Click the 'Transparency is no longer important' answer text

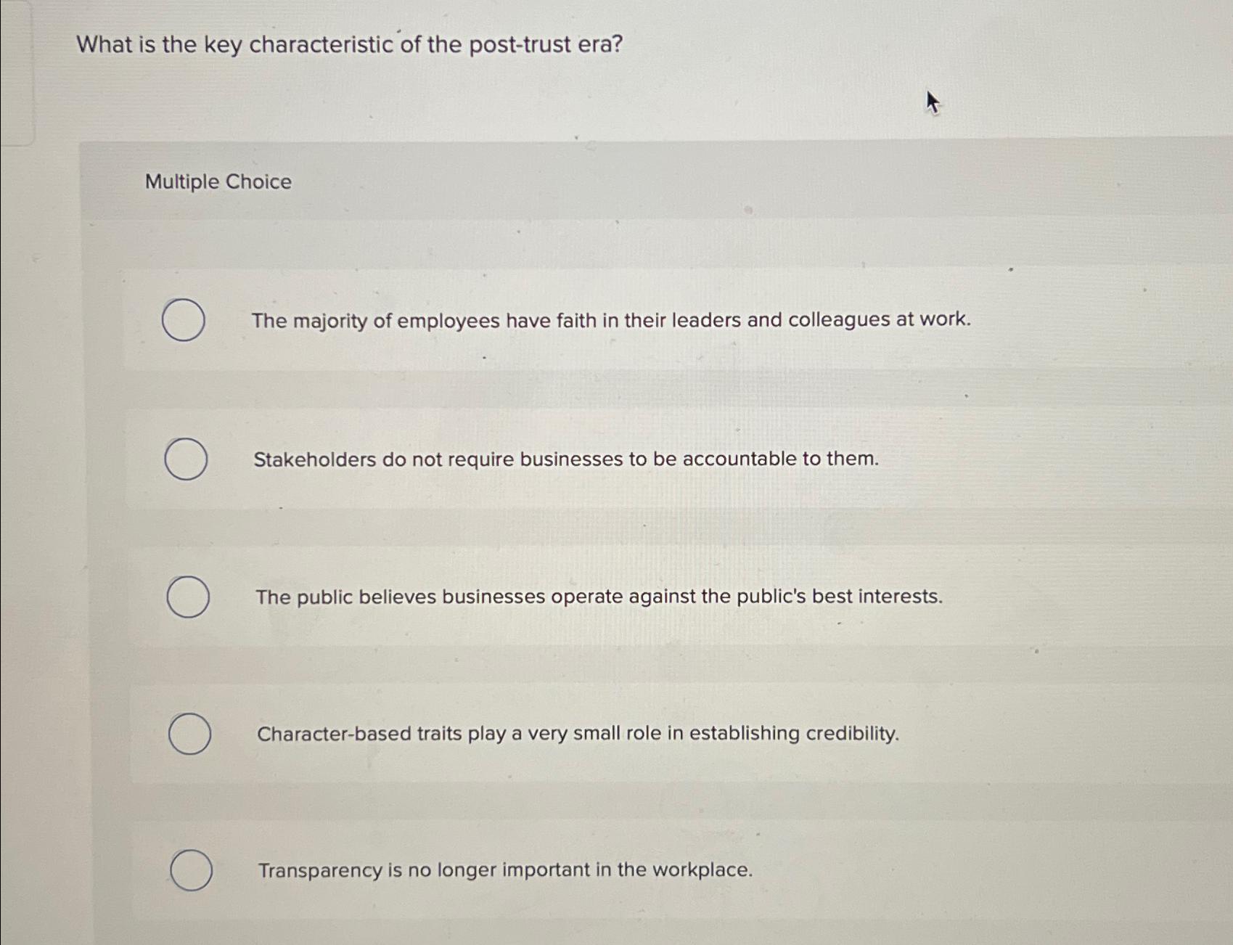point(504,869)
